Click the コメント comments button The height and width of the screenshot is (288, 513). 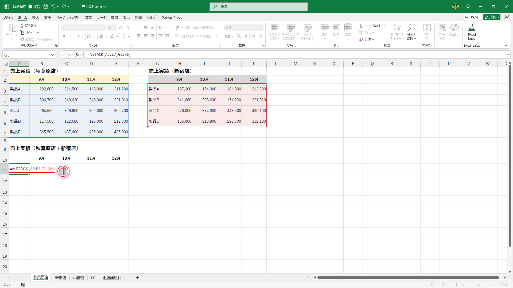coord(472,17)
